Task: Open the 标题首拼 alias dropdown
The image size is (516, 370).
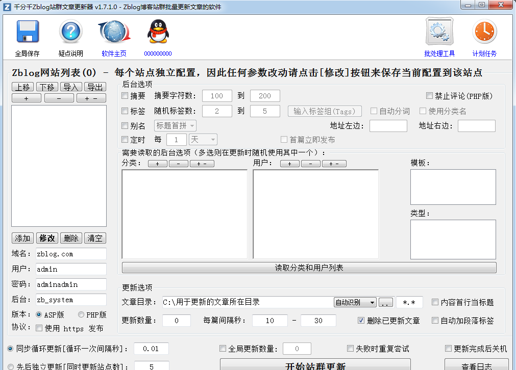Action: (x=176, y=125)
